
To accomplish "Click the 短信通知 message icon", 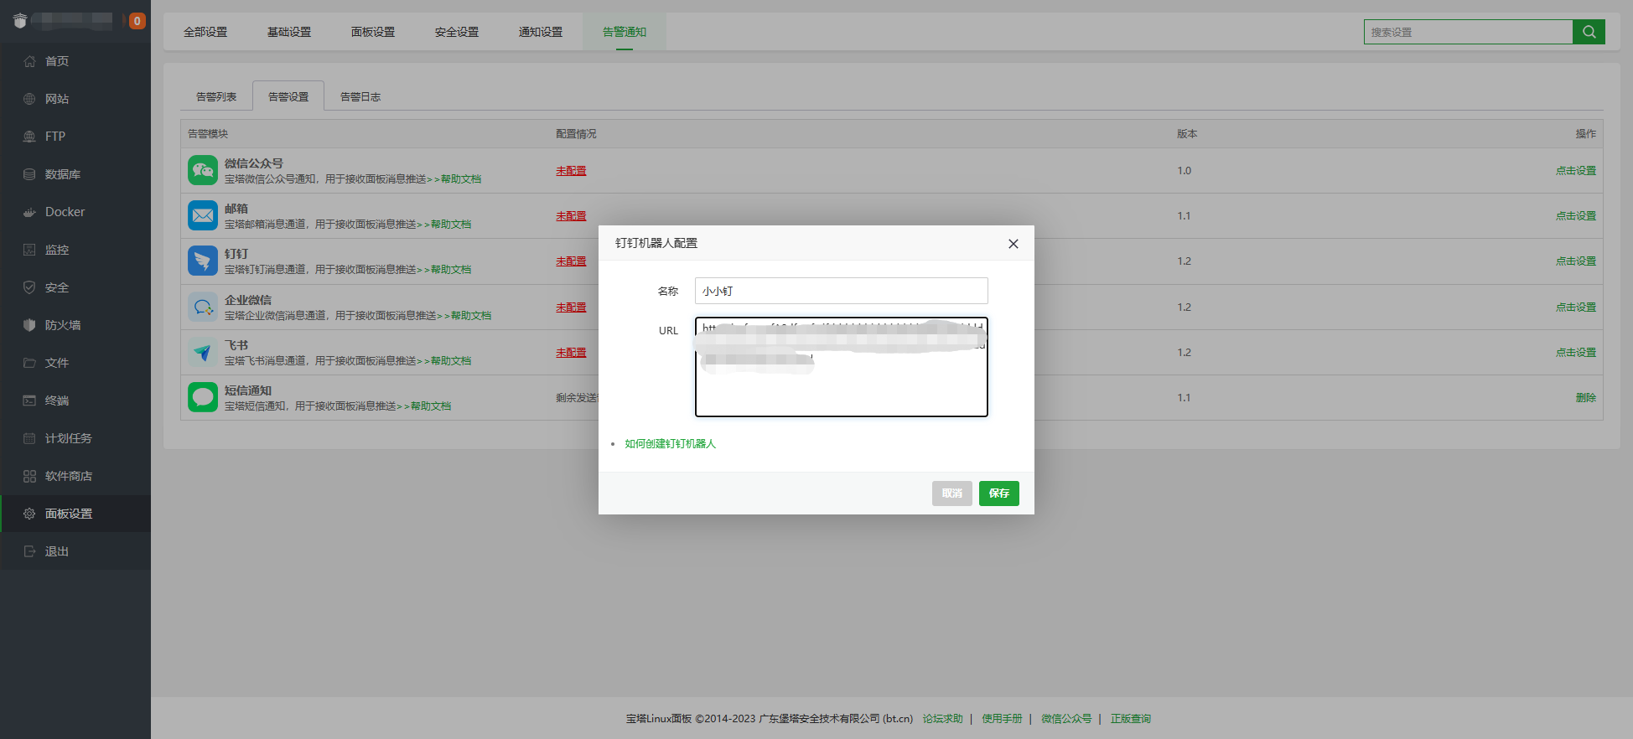I will (x=203, y=397).
